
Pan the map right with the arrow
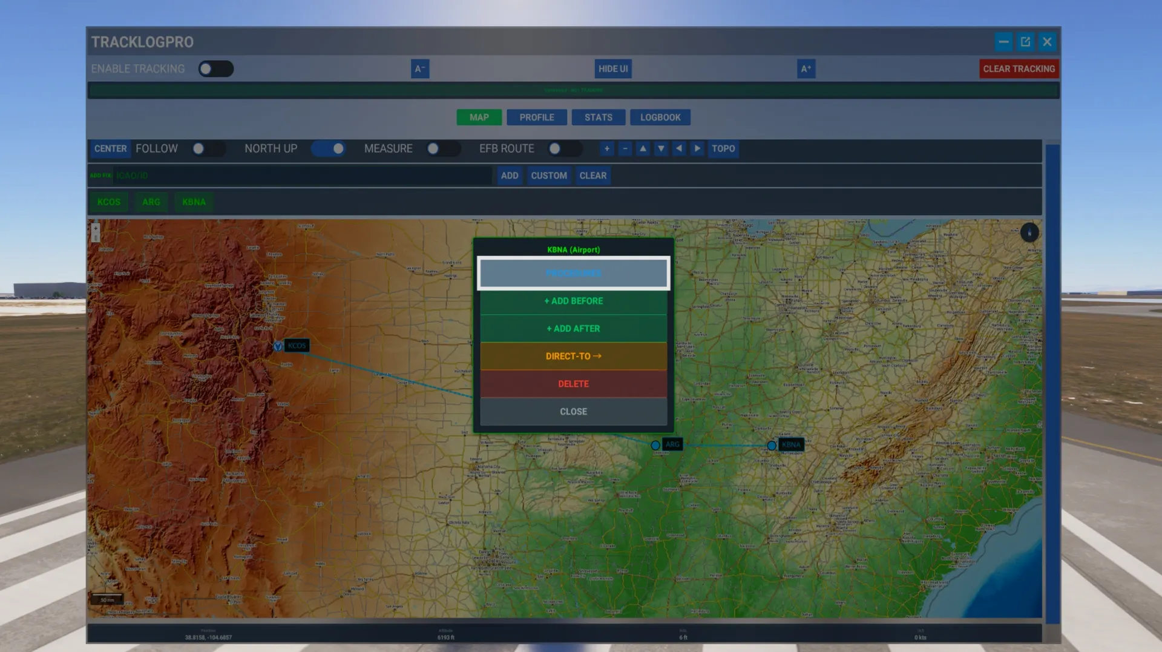(x=697, y=148)
